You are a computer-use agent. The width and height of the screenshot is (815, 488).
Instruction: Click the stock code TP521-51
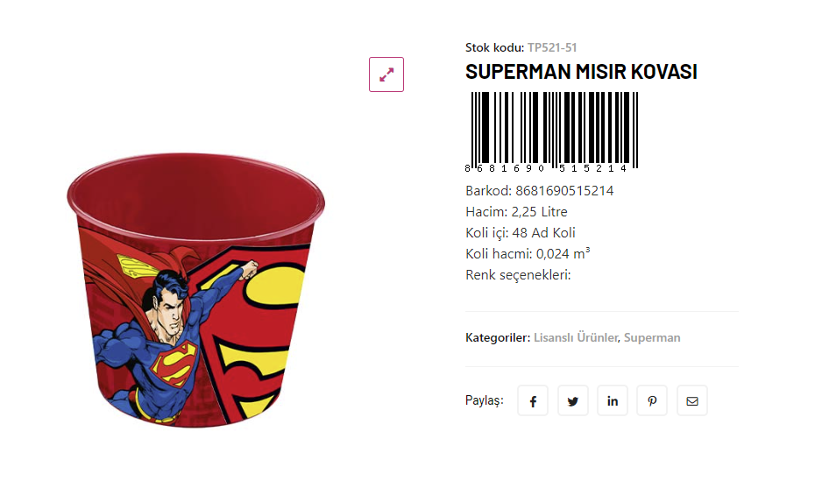(552, 47)
